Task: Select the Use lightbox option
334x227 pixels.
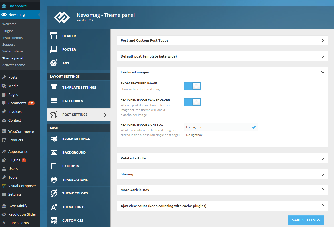Action: click(221, 127)
